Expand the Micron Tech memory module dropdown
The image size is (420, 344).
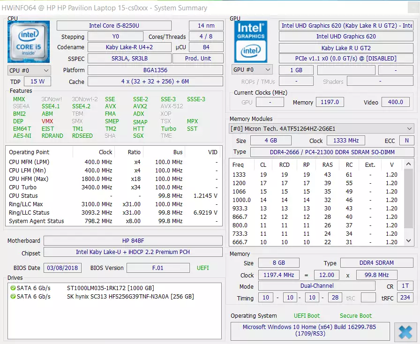tap(322, 128)
